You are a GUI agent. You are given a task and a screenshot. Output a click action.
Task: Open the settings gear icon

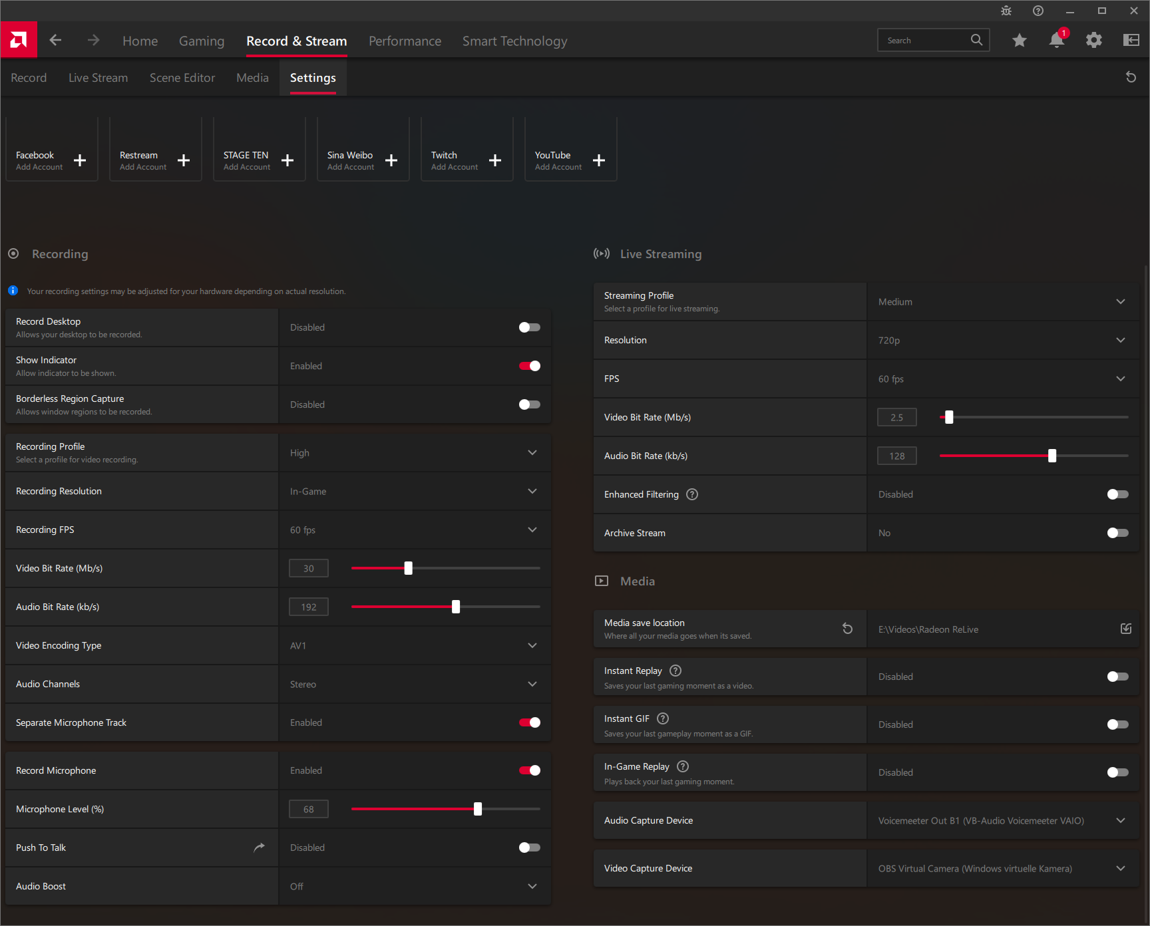(1094, 41)
